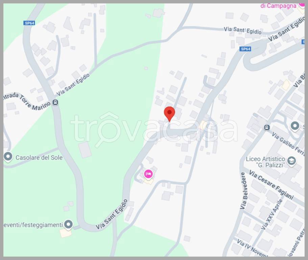Select the Via Belvedere street label
The image size is (308, 260).
tap(243, 191)
